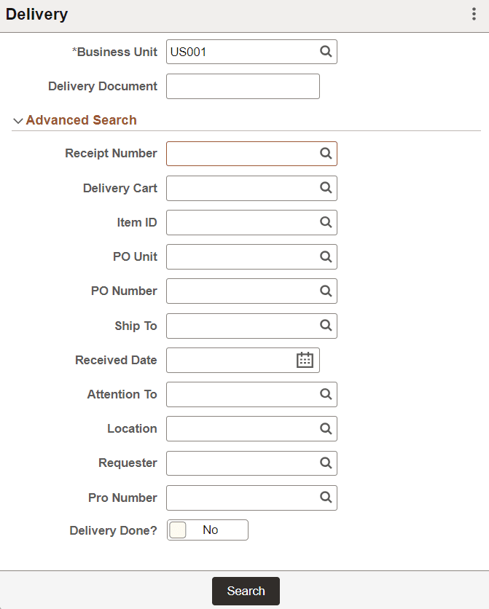Open the Location lookup icon
This screenshot has width=489, height=609.
coord(325,428)
